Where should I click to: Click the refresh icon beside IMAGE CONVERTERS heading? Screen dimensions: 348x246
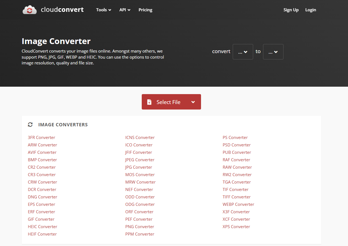coord(30,124)
